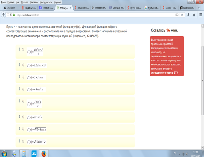The width and height of the screenshot is (204, 157).
Task: Click the bookmark star icon
Action: [x=177, y=15]
